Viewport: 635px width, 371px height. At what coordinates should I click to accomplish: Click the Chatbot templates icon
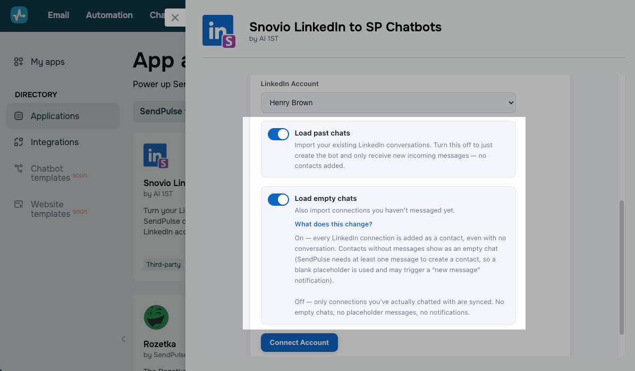pyautogui.click(x=19, y=168)
